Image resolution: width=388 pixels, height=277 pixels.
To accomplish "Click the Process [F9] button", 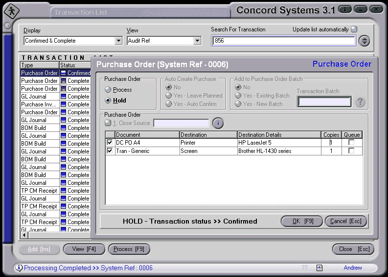I will coord(129,249).
